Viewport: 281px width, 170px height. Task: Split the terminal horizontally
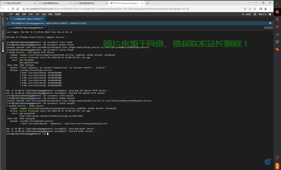pyautogui.click(x=271, y=28)
